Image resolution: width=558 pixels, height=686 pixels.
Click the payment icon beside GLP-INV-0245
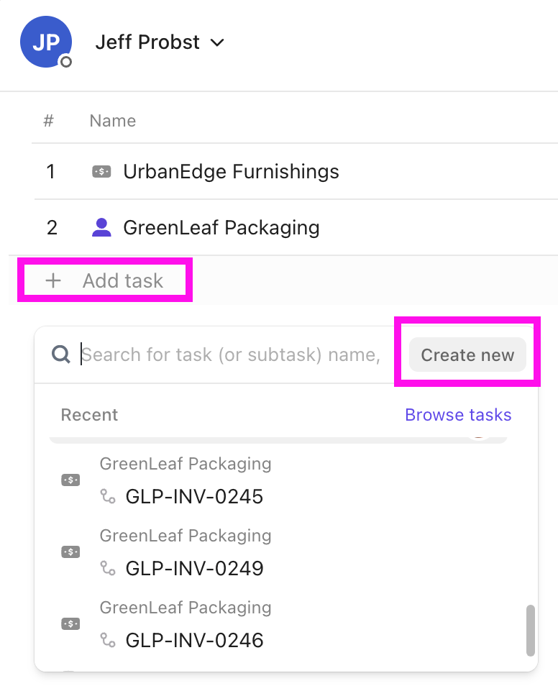tap(70, 480)
